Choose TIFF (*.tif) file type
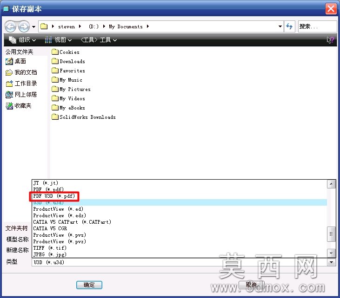The height and width of the screenshot is (298, 340). click(x=180, y=248)
